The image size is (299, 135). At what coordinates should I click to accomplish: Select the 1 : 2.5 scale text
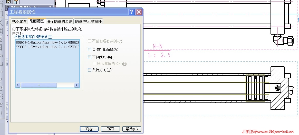click(159, 55)
